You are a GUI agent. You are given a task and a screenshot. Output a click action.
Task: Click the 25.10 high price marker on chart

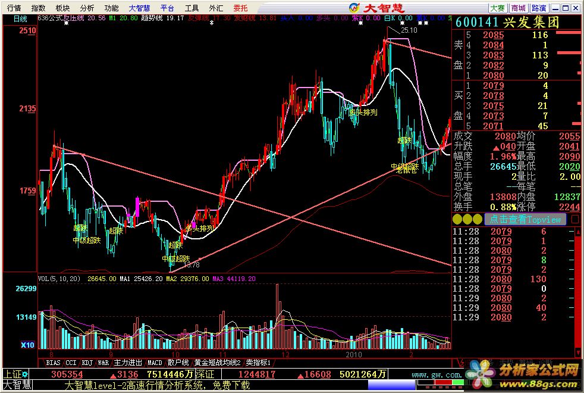[409, 30]
